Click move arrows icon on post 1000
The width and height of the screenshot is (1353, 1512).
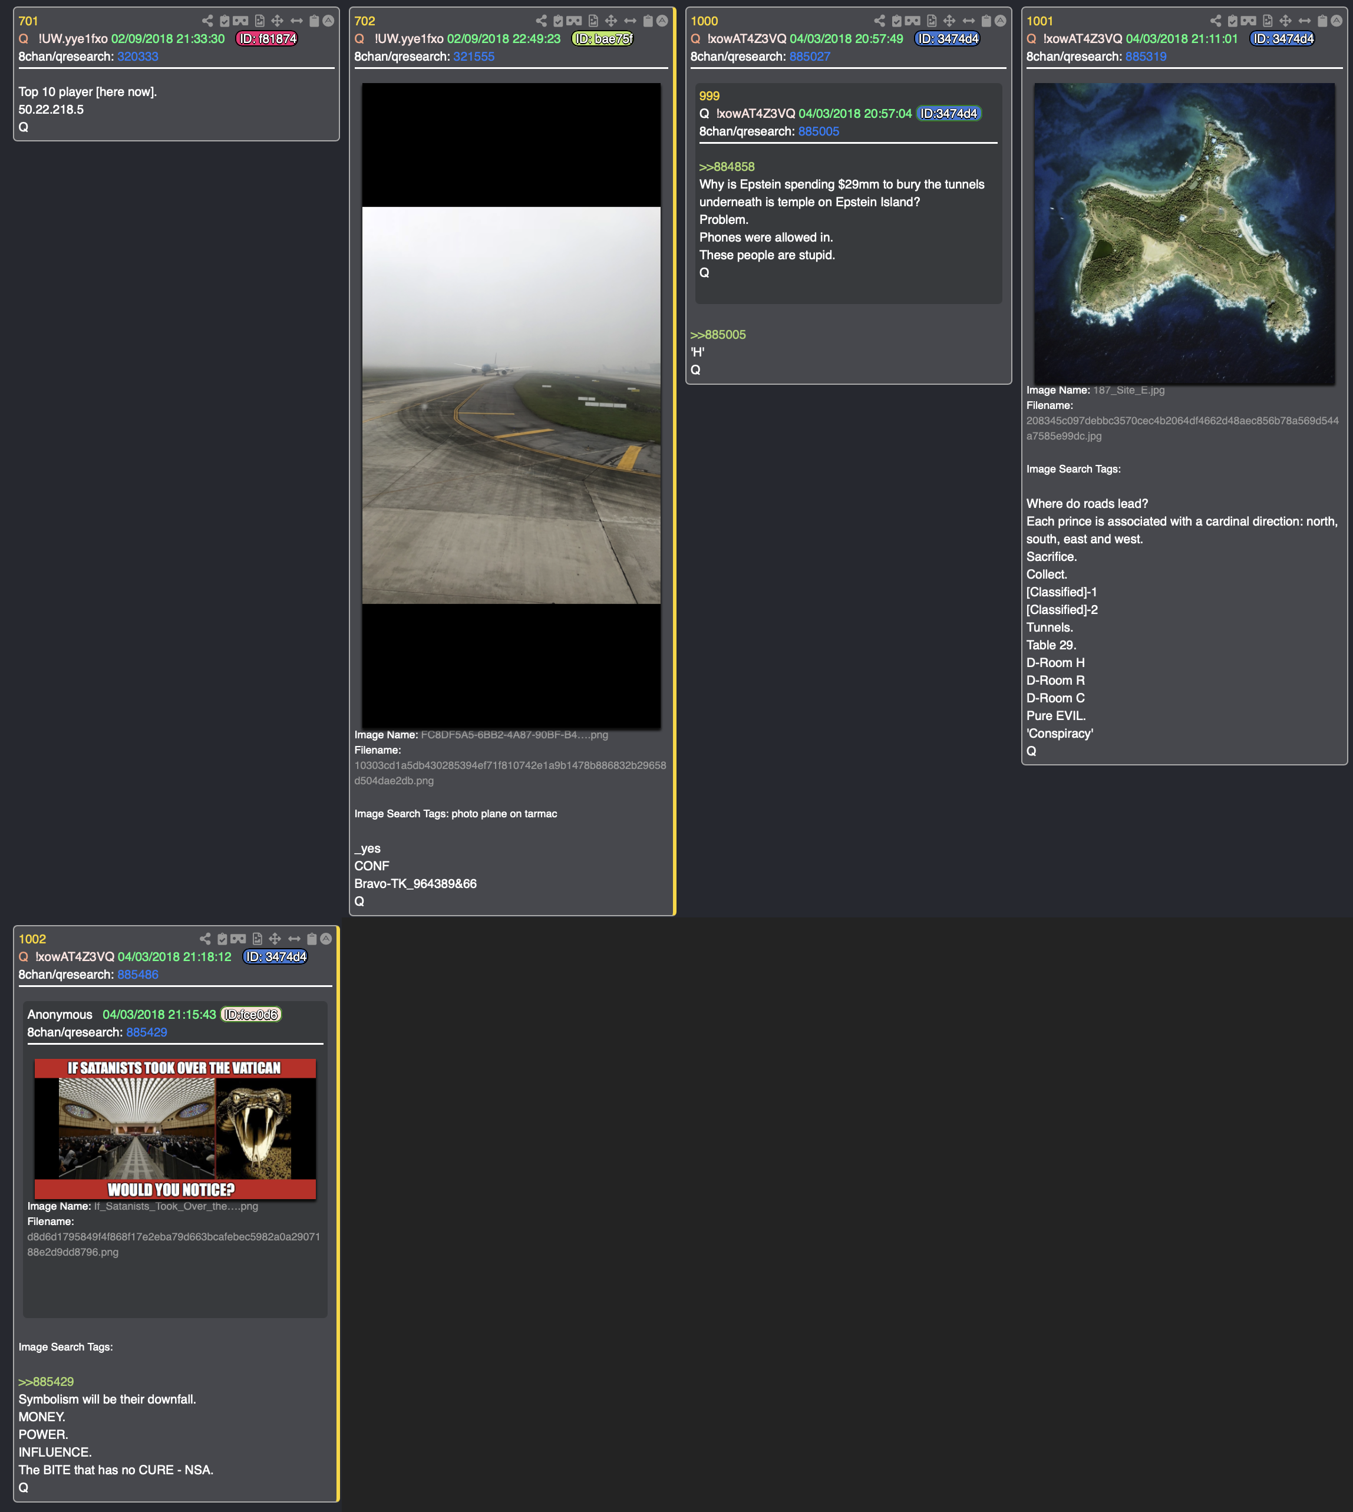point(949,21)
